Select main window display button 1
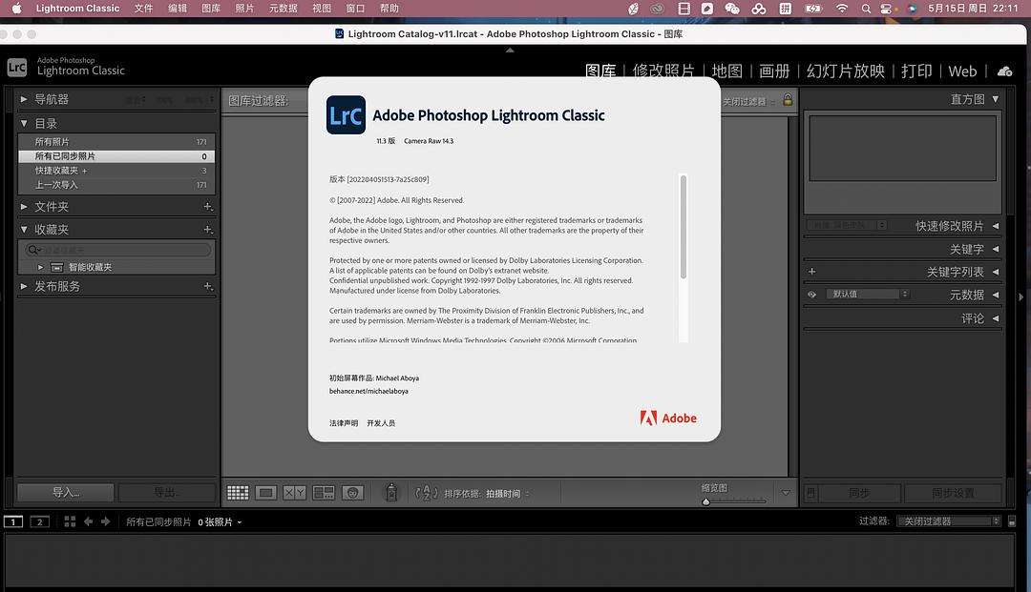This screenshot has height=592, width=1031. (x=13, y=521)
